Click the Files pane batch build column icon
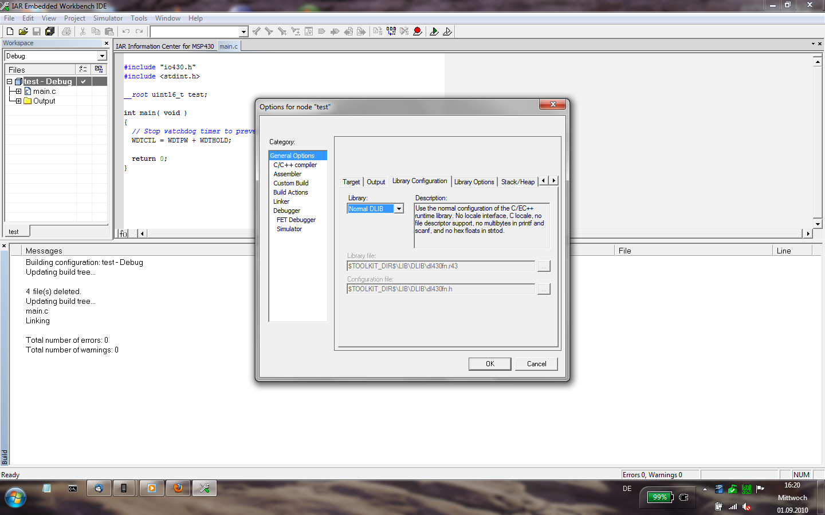The image size is (825, 515). (x=99, y=69)
